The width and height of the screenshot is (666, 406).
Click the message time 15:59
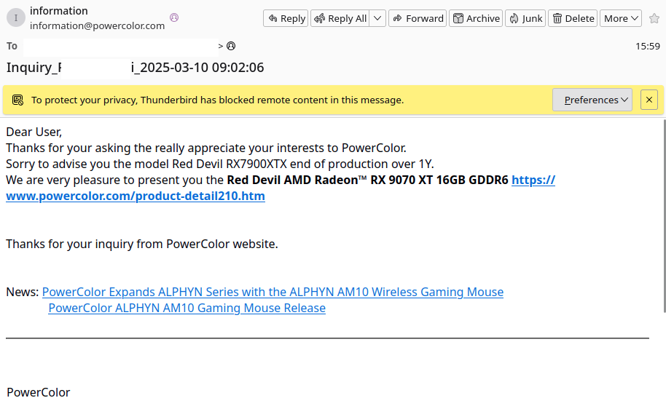click(x=647, y=47)
